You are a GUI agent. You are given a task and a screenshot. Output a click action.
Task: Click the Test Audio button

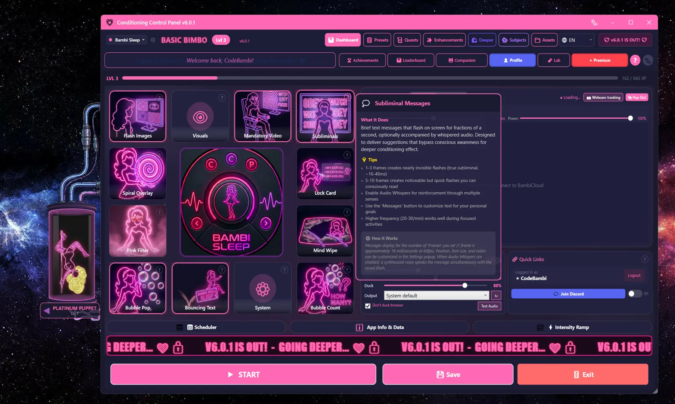489,306
